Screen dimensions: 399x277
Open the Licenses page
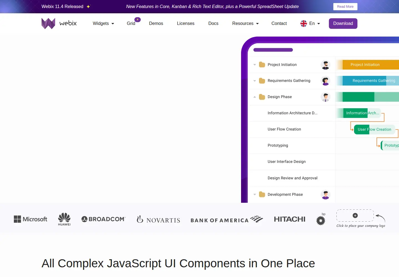pyautogui.click(x=186, y=24)
